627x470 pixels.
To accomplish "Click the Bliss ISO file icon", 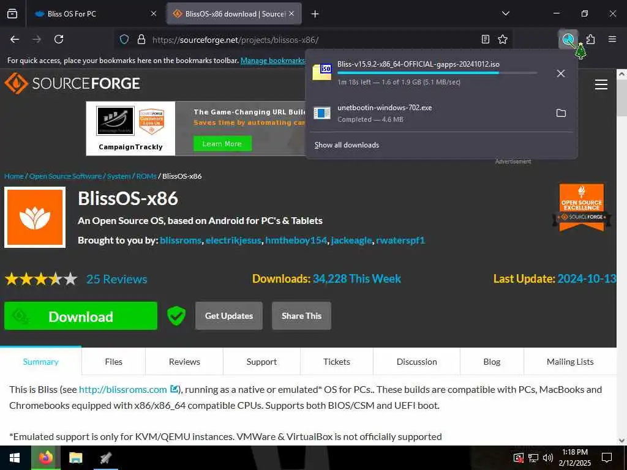I will 322,72.
